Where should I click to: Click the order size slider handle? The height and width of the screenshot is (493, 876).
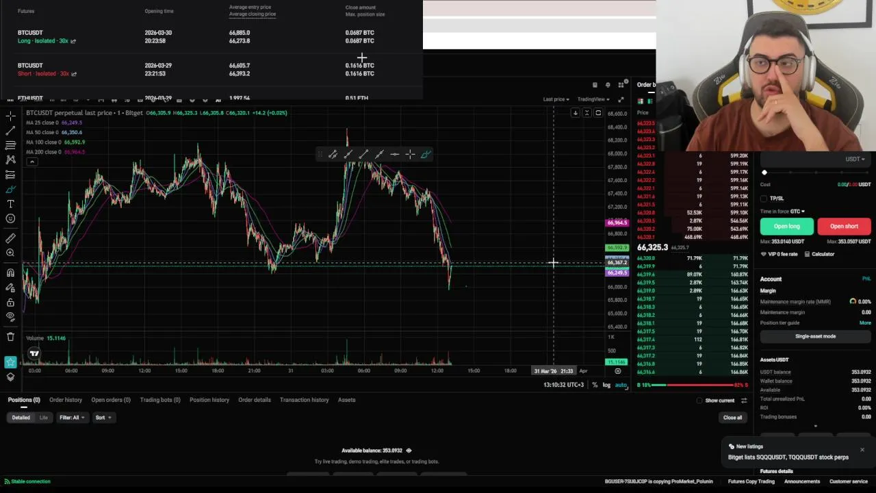coord(764,173)
